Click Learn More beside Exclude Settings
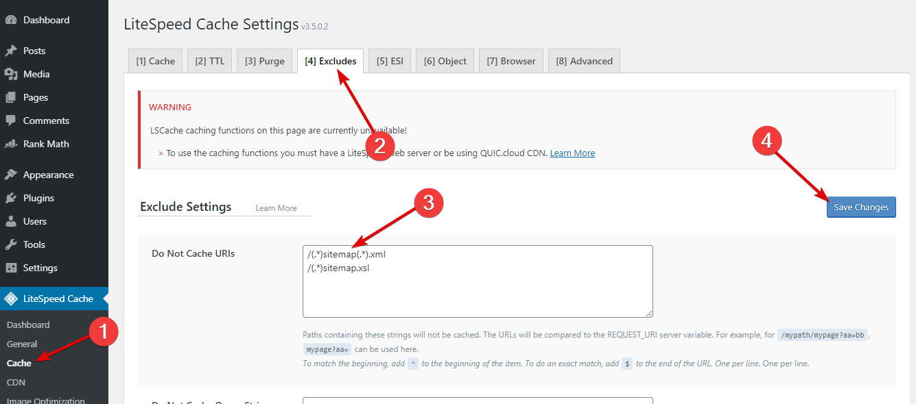The width and height of the screenshot is (916, 404). coord(277,208)
